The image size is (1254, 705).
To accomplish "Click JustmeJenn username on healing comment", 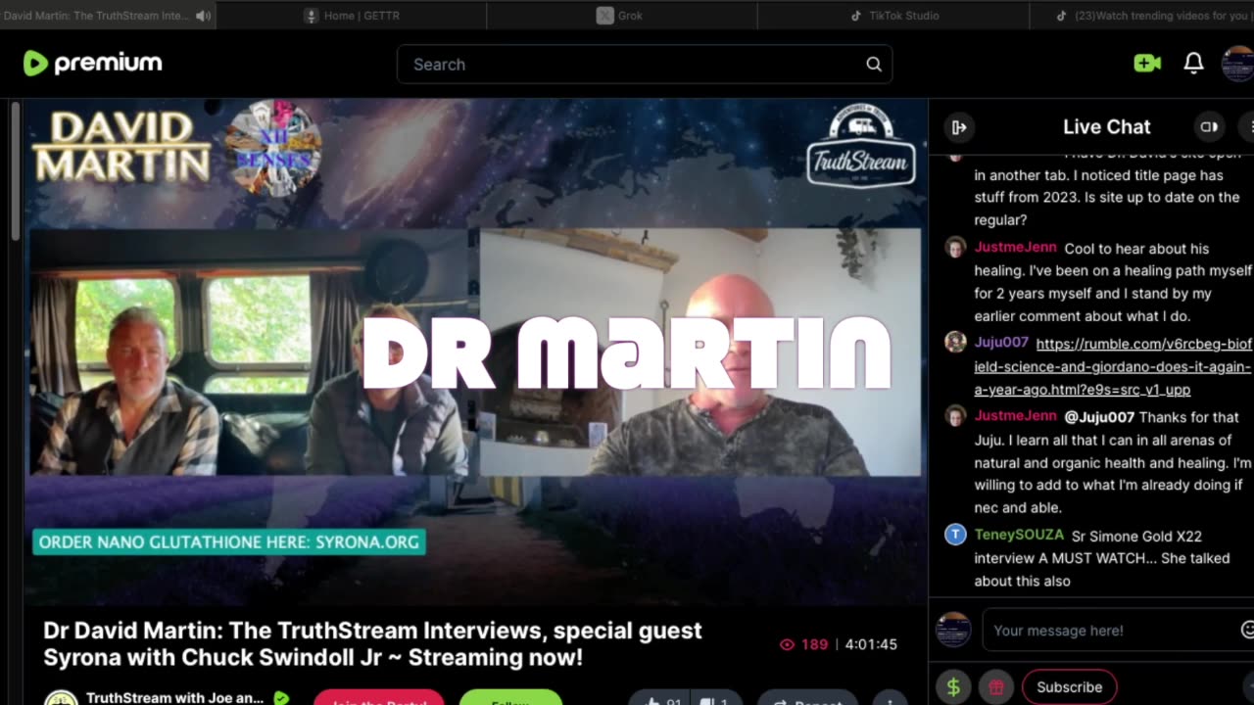I will pyautogui.click(x=1015, y=248).
